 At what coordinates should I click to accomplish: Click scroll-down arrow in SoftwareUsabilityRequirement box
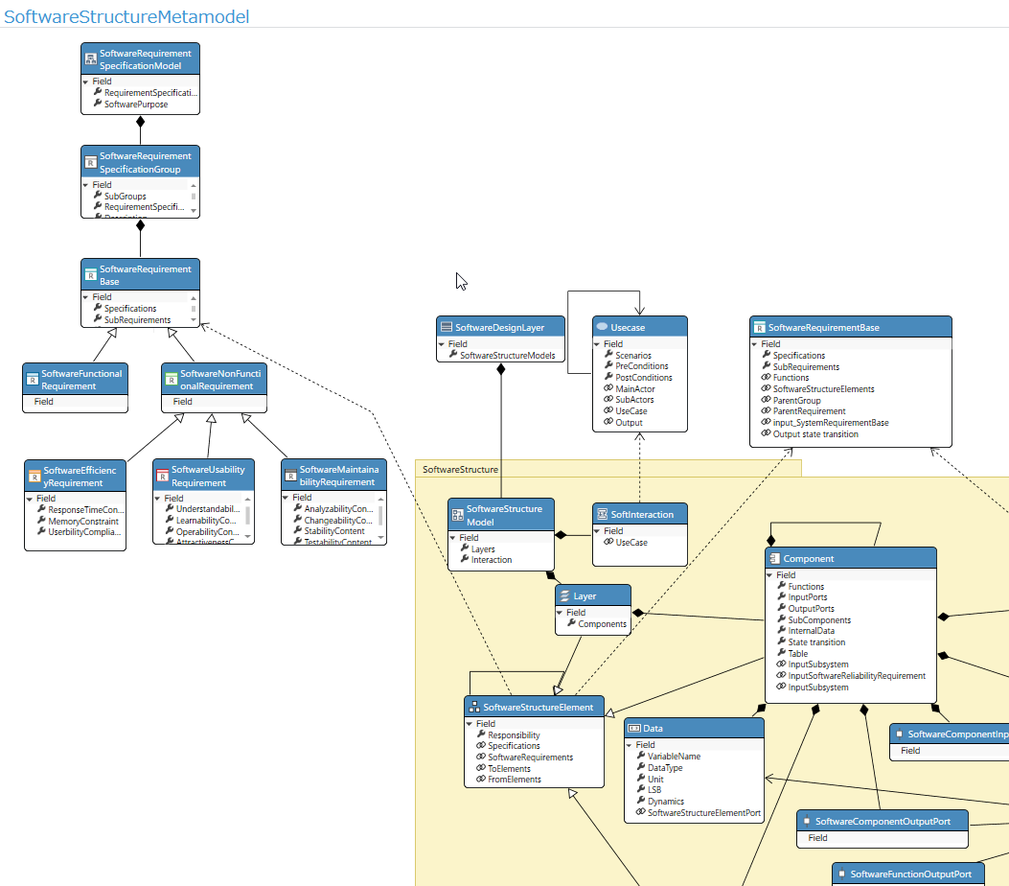pos(248,536)
